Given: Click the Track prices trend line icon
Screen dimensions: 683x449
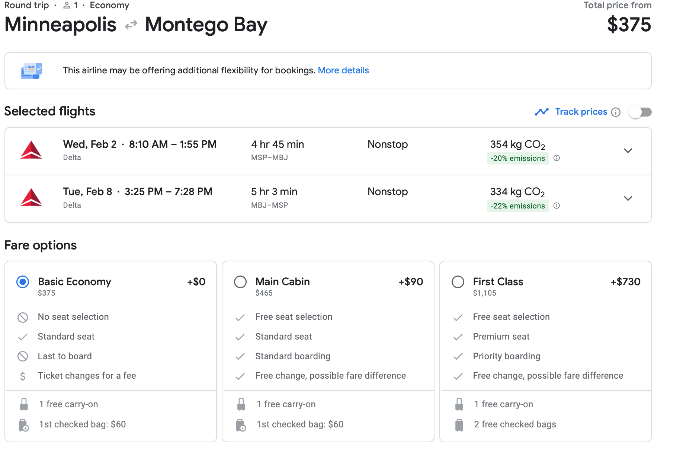Looking at the screenshot, I should [x=542, y=112].
